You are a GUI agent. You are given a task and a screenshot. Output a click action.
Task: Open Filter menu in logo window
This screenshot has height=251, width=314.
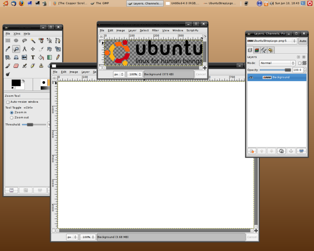[x=155, y=31]
